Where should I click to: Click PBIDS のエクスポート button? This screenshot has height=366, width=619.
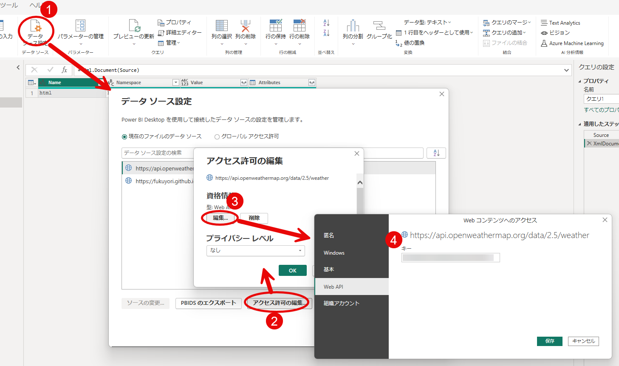(x=208, y=303)
